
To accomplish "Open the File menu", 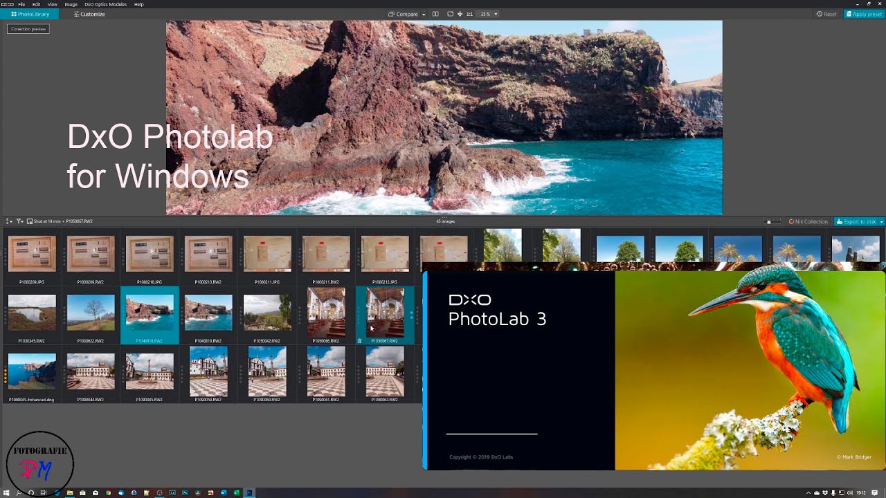I will pyautogui.click(x=21, y=4).
